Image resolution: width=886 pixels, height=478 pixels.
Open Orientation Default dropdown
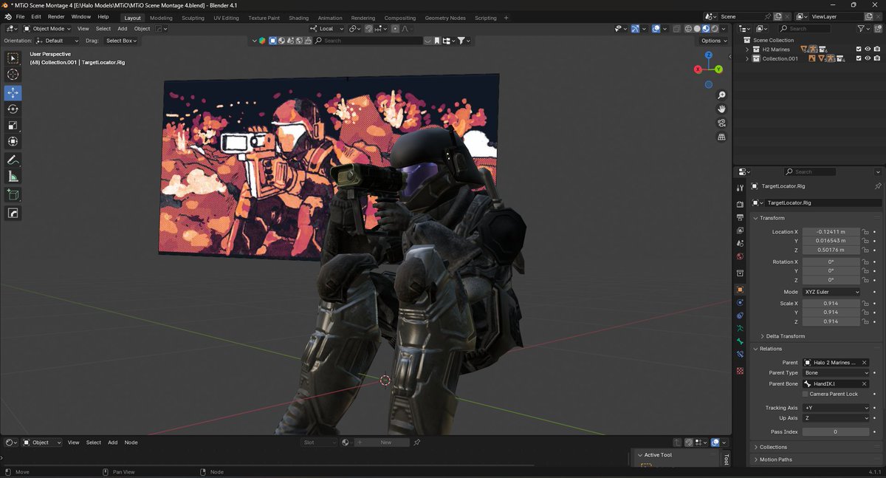[x=57, y=41]
